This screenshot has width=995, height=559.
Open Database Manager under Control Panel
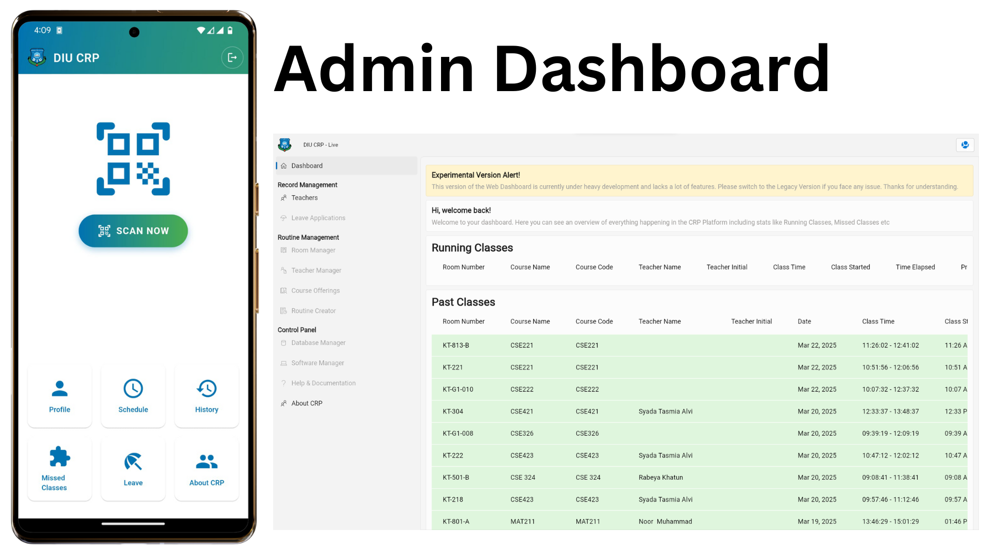point(318,343)
